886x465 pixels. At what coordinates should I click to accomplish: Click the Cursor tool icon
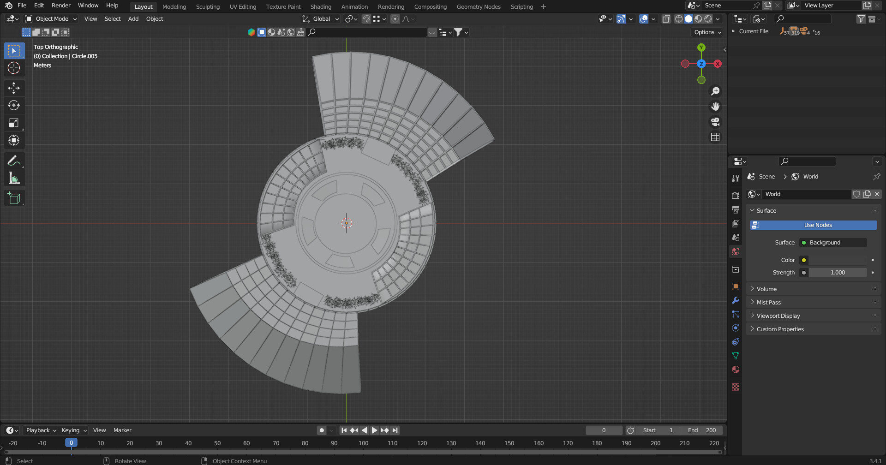[x=14, y=68]
